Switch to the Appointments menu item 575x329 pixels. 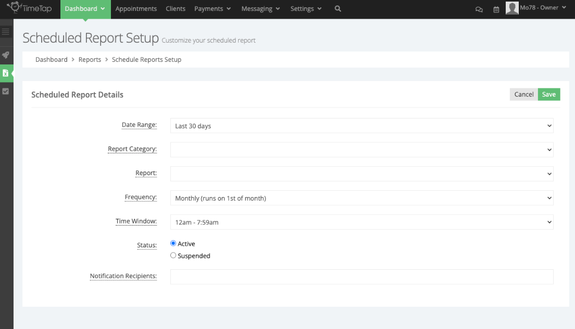[x=136, y=9]
